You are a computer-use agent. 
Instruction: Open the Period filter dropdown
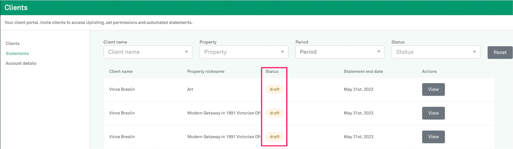click(340, 52)
